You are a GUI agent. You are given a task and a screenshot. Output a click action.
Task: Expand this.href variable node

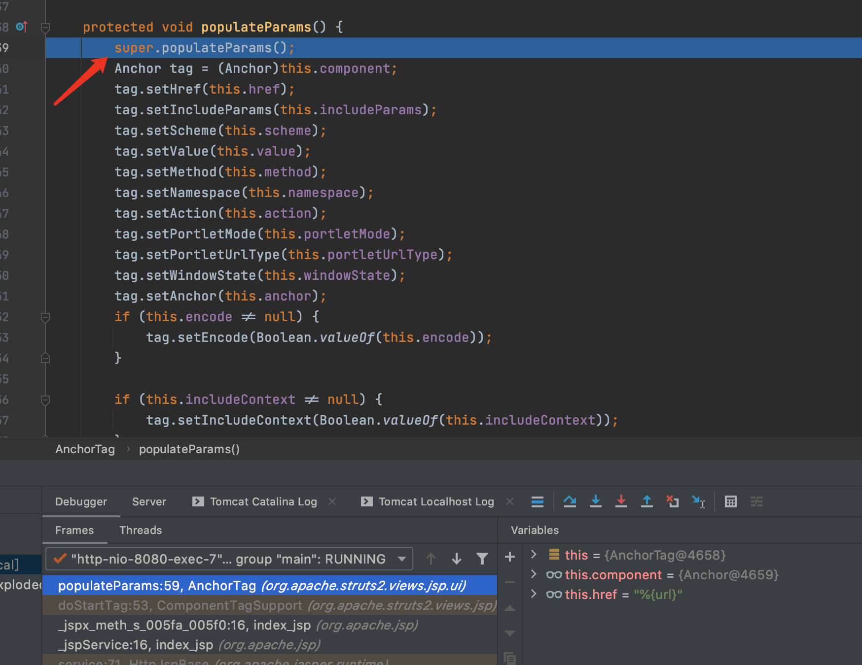pos(534,594)
